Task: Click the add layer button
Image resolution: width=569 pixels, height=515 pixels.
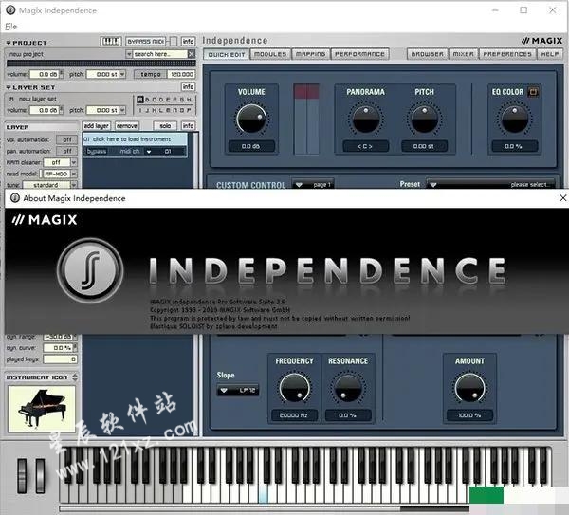Action: pyautogui.click(x=96, y=125)
